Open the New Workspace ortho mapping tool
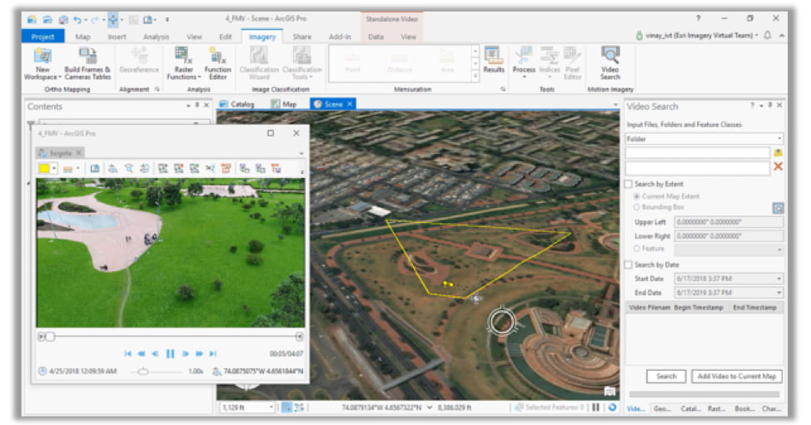The height and width of the screenshot is (425, 811). [42, 63]
